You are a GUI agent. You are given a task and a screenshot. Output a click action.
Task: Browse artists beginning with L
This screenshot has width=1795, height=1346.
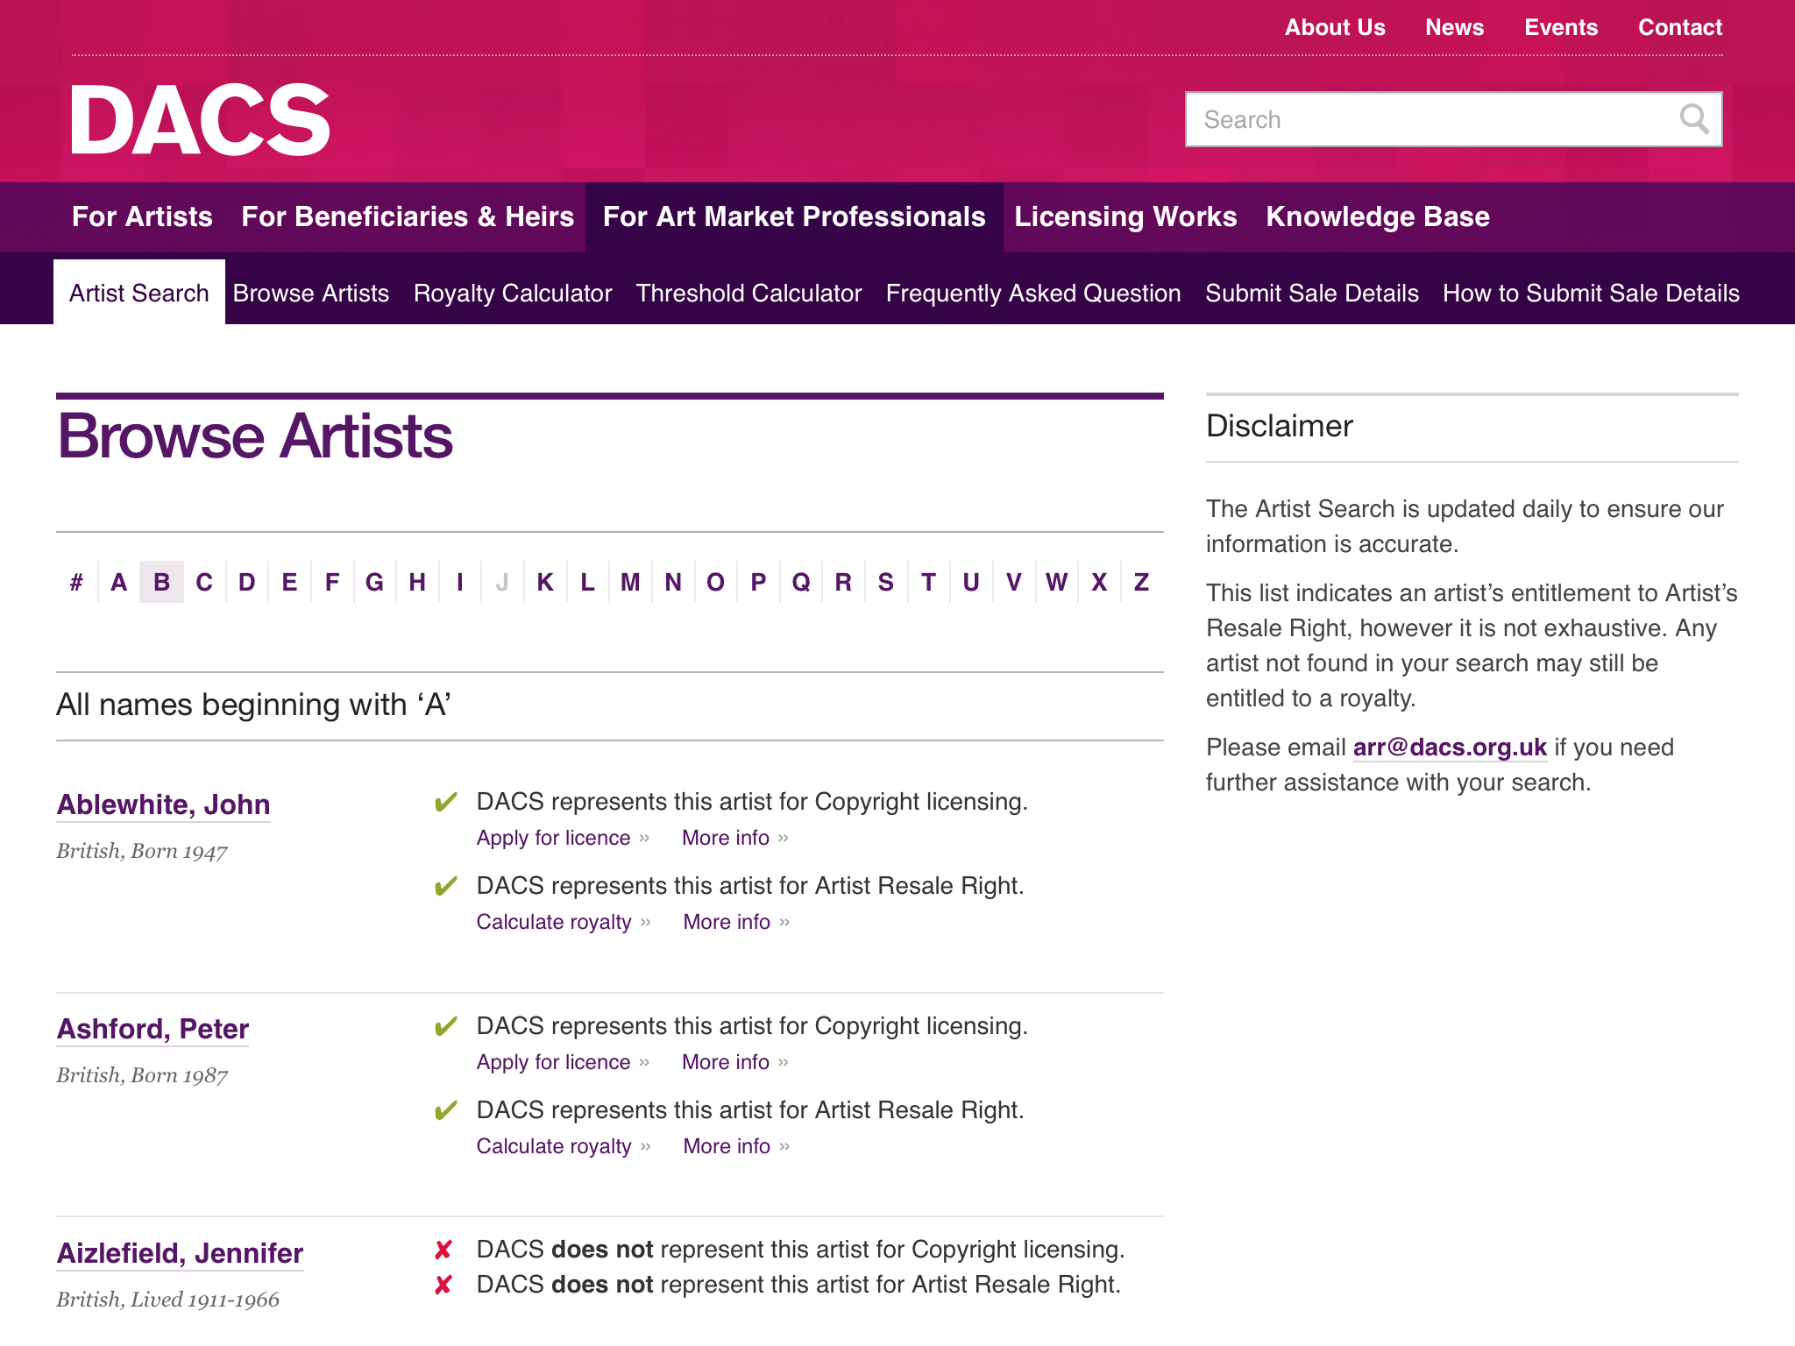pyautogui.click(x=587, y=582)
